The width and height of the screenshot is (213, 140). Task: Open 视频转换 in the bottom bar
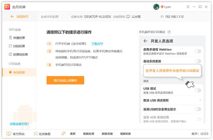click(125, 134)
